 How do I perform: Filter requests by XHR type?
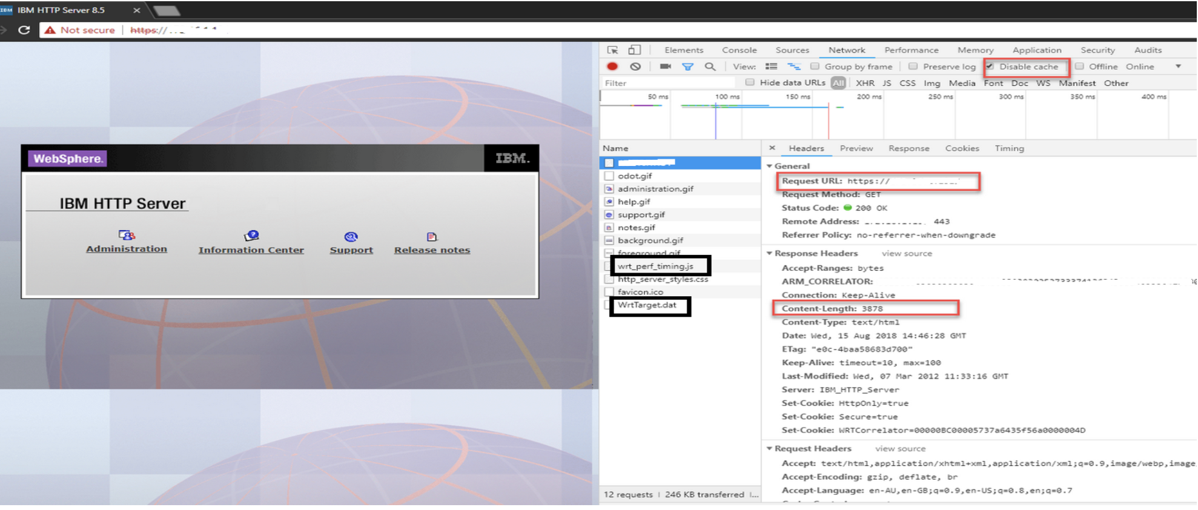coord(865,83)
